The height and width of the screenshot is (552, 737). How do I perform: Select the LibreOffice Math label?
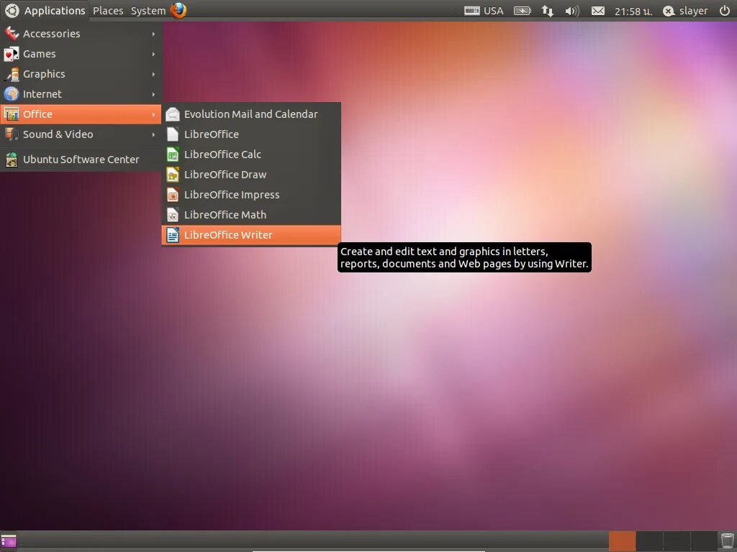tap(225, 215)
